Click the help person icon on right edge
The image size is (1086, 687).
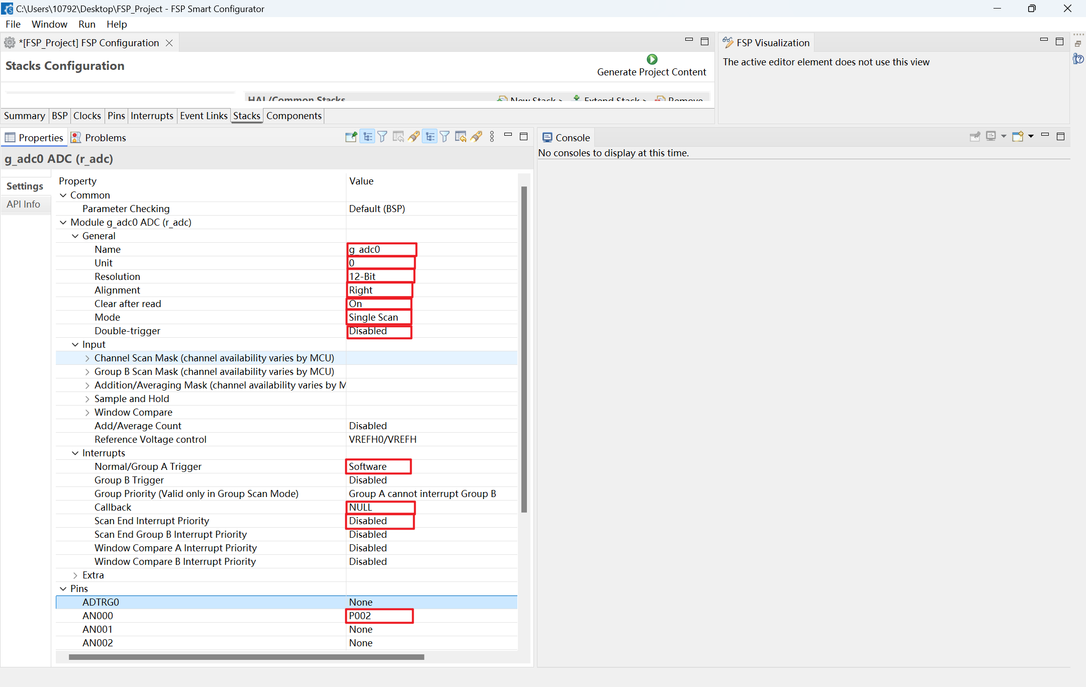(1078, 59)
